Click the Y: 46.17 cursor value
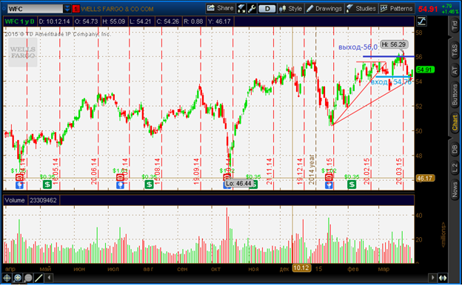This screenshot has width=462, height=286. 219,21
